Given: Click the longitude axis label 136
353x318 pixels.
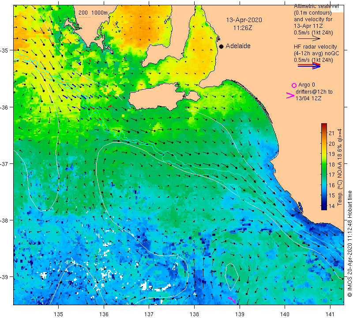Looking at the screenshot, I should [x=104, y=314].
